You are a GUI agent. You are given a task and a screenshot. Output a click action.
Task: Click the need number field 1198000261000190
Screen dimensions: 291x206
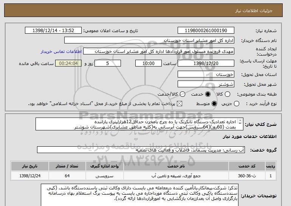[x=206, y=31]
